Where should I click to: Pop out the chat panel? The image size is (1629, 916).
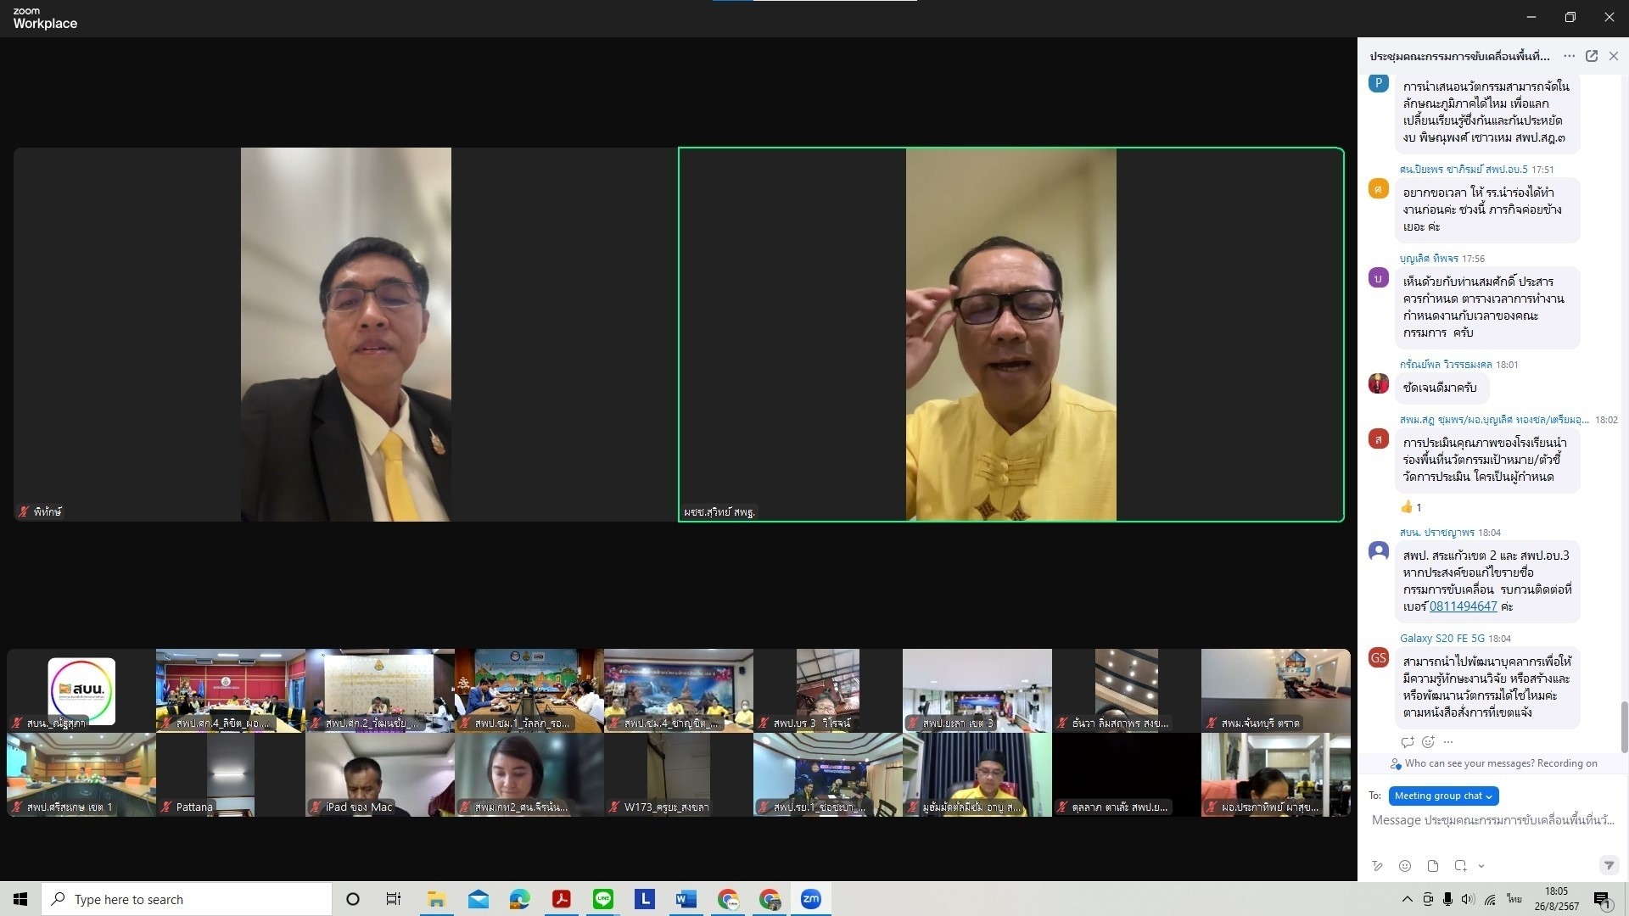(1592, 56)
